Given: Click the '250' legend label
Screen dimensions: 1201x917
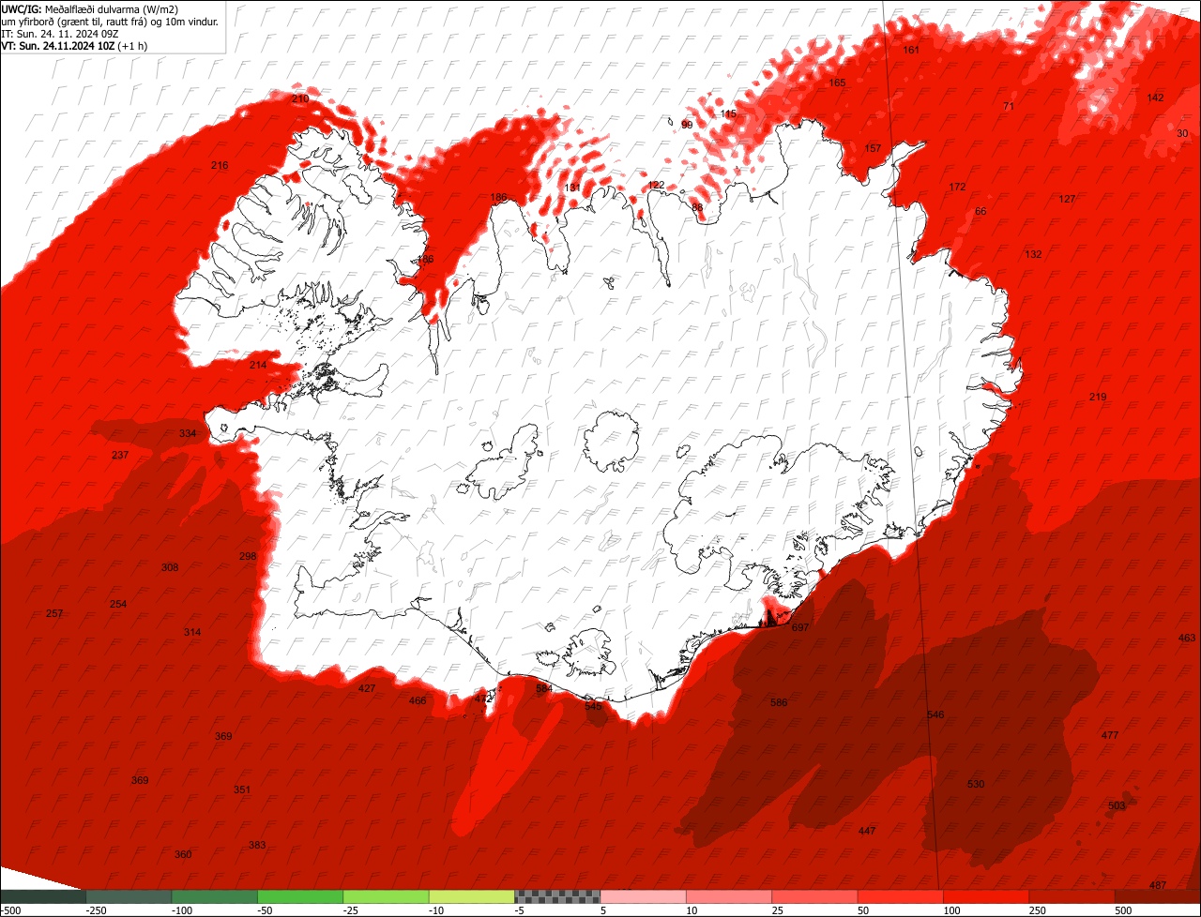Looking at the screenshot, I should tap(1038, 910).
